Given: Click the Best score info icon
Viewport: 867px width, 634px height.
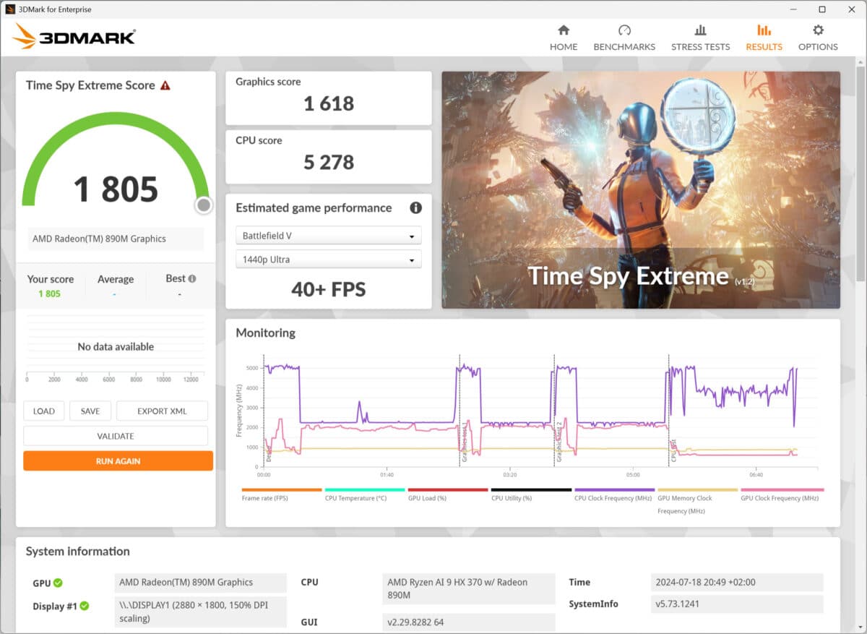Looking at the screenshot, I should (191, 278).
